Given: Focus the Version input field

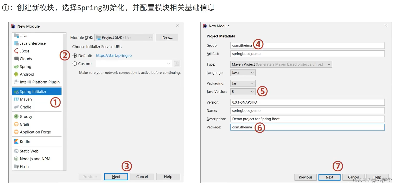Looking at the screenshot, I should [308, 102].
